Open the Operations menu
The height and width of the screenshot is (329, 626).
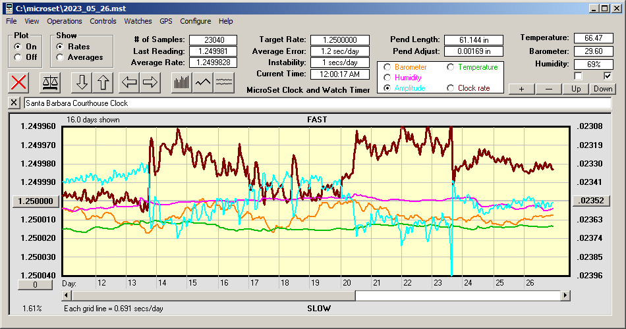point(65,21)
